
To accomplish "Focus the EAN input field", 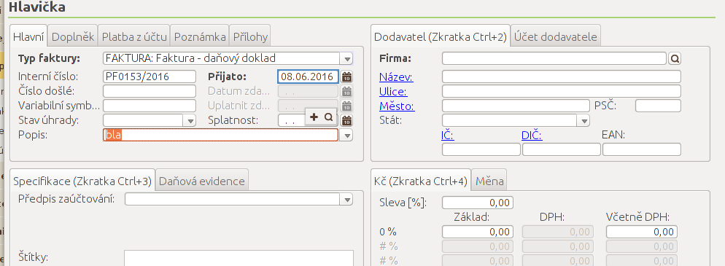I will (x=642, y=149).
